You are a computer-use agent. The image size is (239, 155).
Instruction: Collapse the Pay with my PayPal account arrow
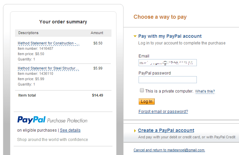pyautogui.click(x=135, y=36)
